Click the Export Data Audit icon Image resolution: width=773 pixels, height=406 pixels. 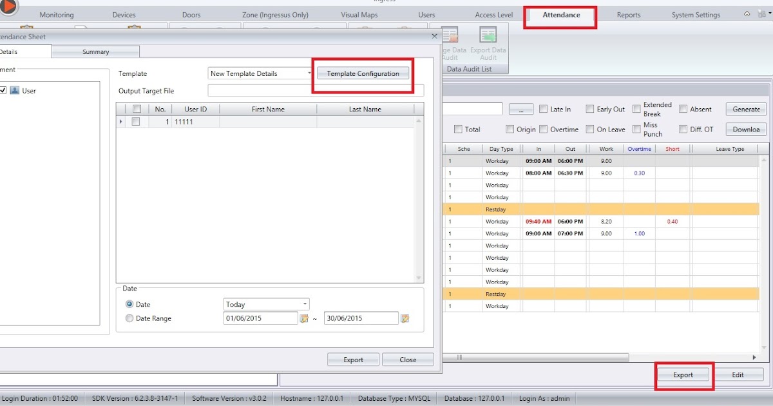click(x=488, y=35)
